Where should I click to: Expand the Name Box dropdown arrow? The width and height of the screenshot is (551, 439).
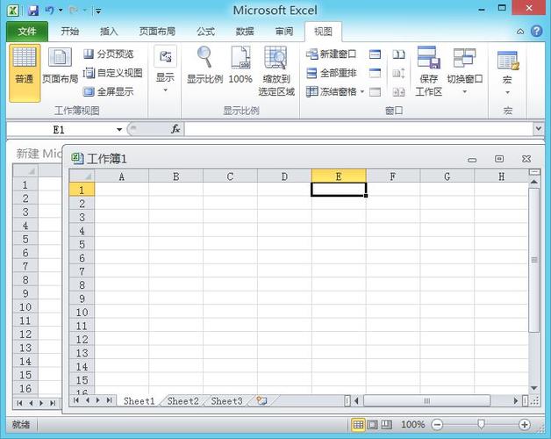(119, 130)
